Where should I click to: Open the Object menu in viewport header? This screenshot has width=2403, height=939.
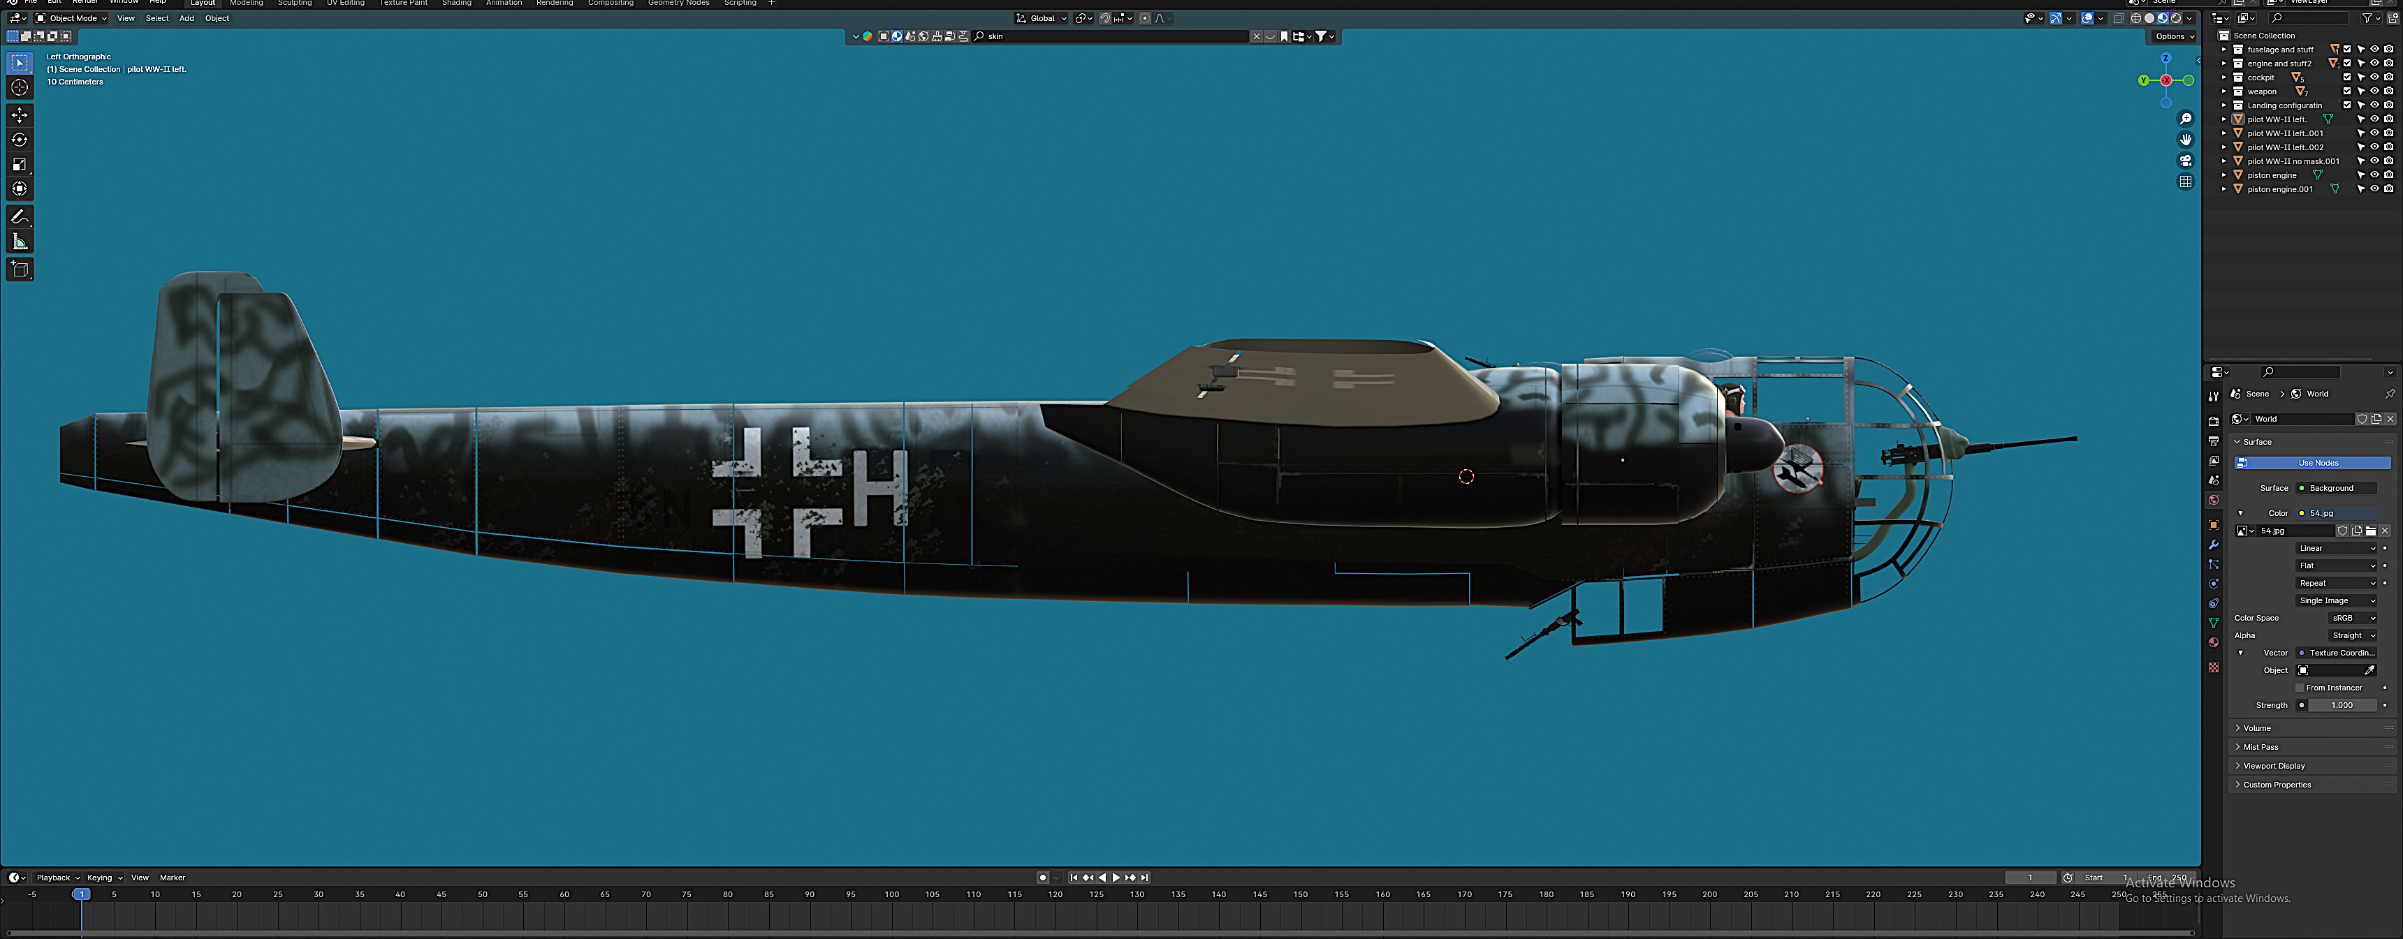pos(217,19)
